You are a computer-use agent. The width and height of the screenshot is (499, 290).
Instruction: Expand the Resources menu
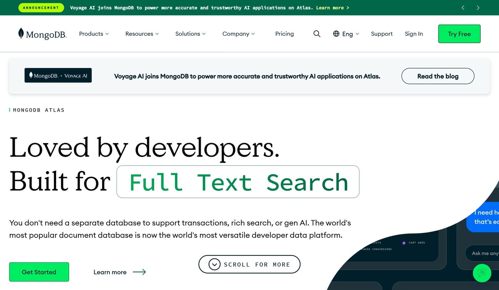click(x=142, y=34)
